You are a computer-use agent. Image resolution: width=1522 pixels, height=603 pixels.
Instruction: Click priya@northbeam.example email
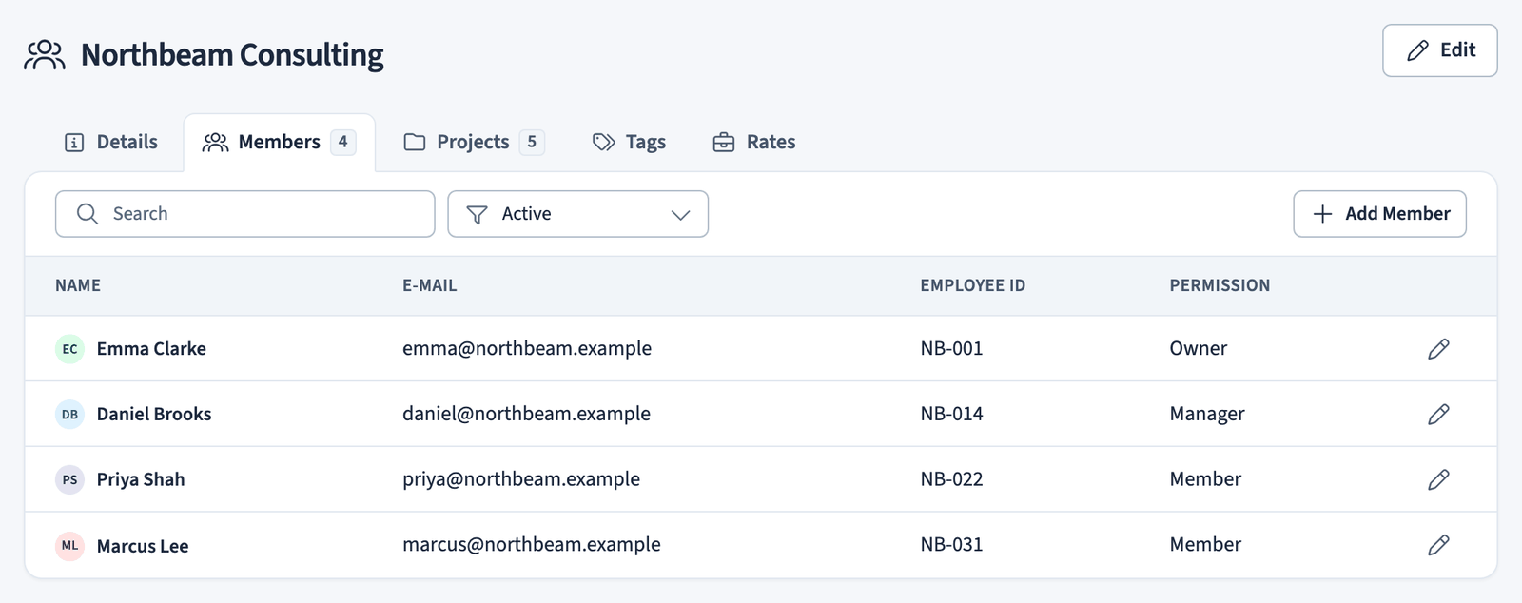[521, 479]
